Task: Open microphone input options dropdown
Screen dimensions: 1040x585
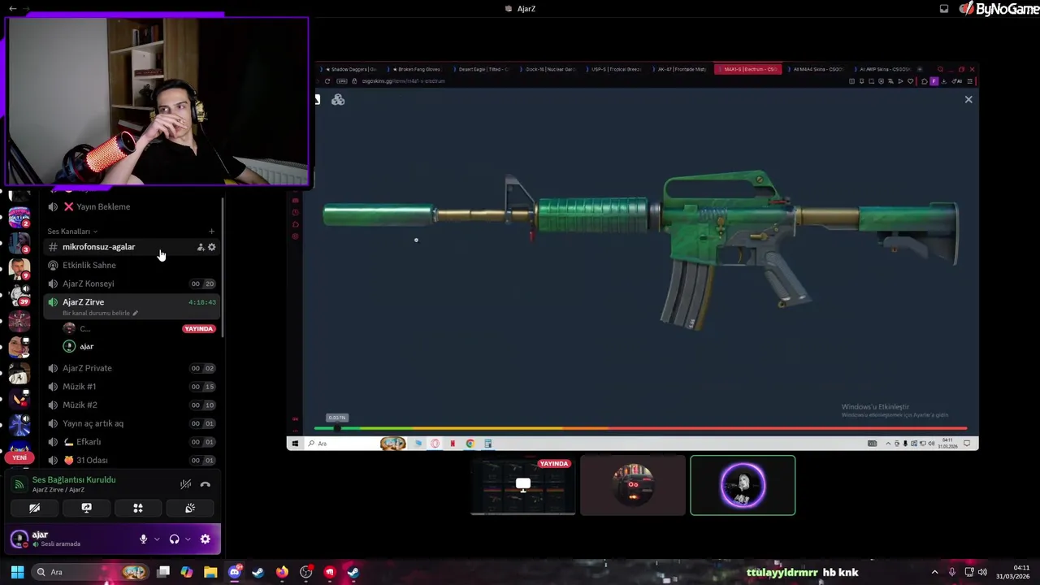Action: tap(156, 539)
